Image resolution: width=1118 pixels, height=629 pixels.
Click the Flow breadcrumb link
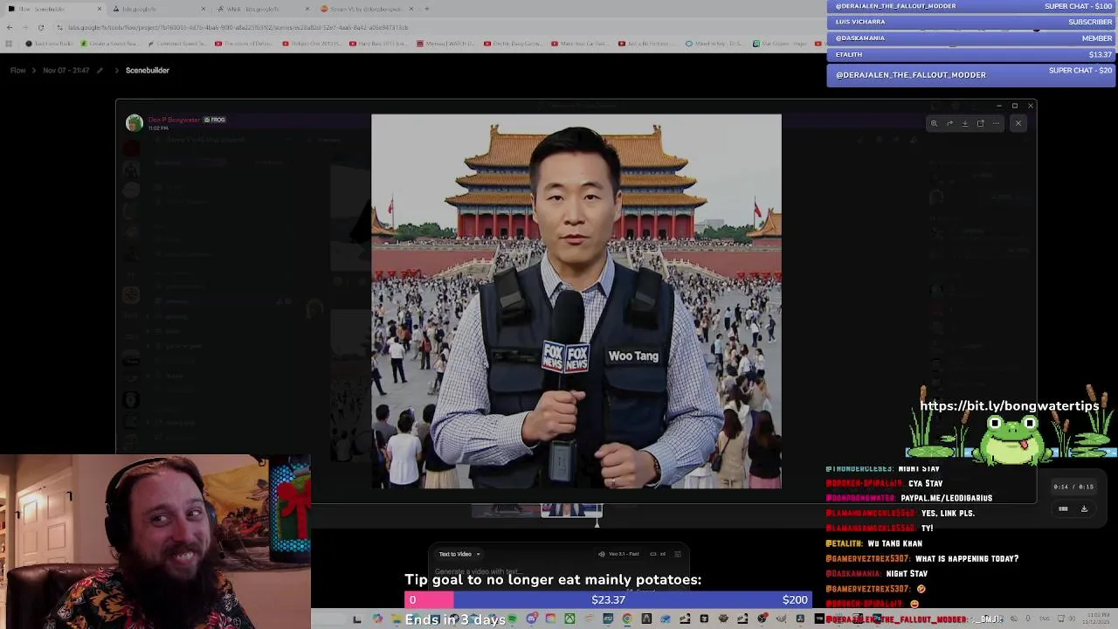[17, 70]
